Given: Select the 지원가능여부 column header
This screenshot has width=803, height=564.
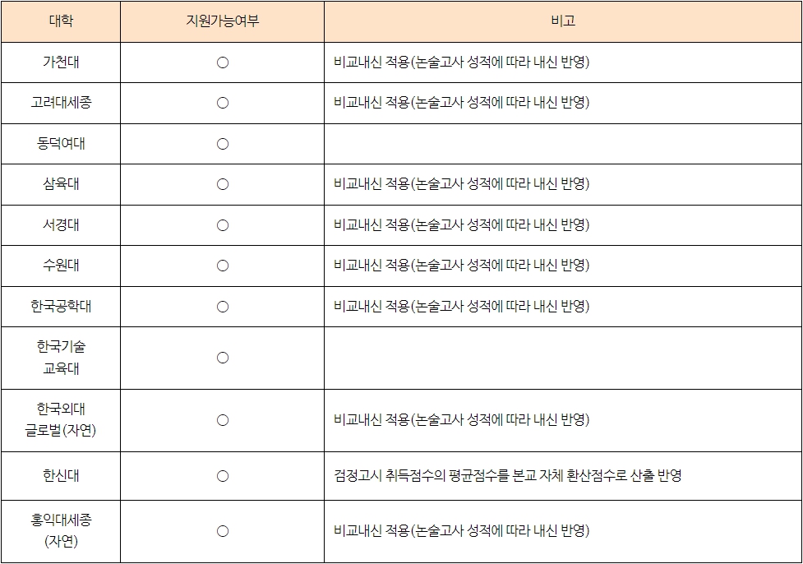Looking at the screenshot, I should tap(222, 21).
